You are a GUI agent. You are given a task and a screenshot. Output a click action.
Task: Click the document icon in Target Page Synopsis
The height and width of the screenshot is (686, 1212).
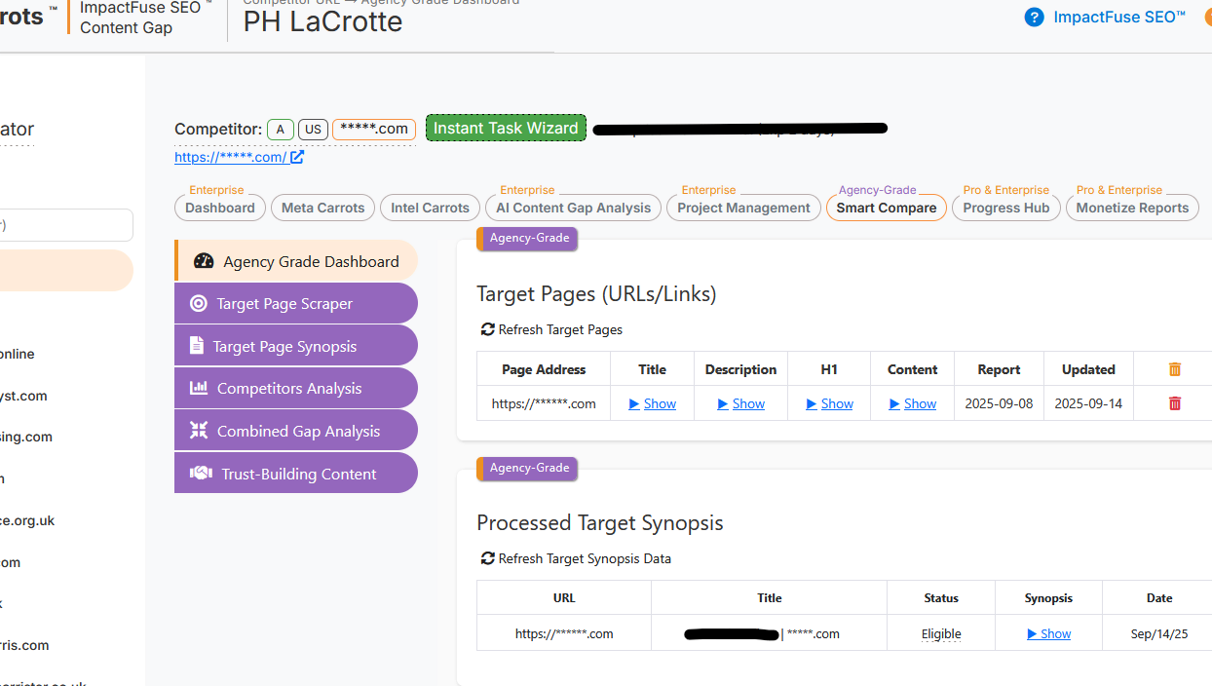(x=197, y=346)
